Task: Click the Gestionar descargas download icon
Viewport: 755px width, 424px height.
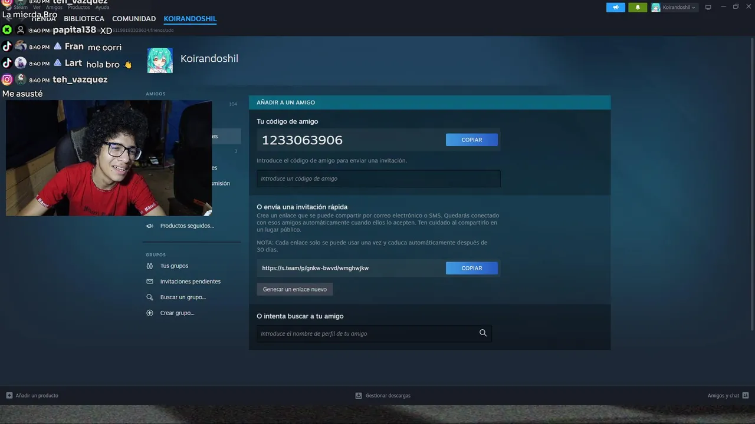Action: tap(359, 396)
